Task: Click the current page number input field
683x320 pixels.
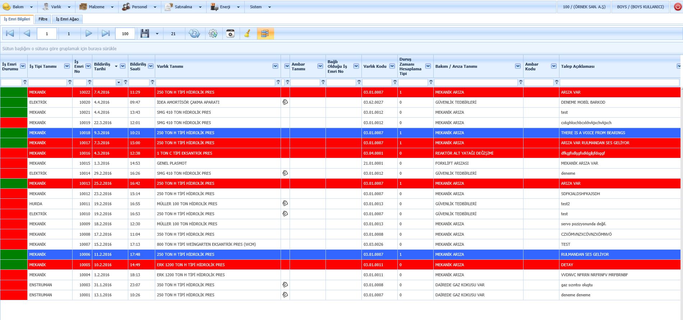Action: (x=47, y=34)
